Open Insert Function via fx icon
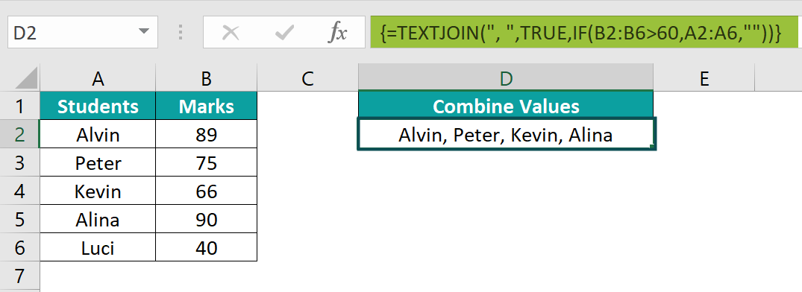The image size is (802, 292). pyautogui.click(x=337, y=33)
